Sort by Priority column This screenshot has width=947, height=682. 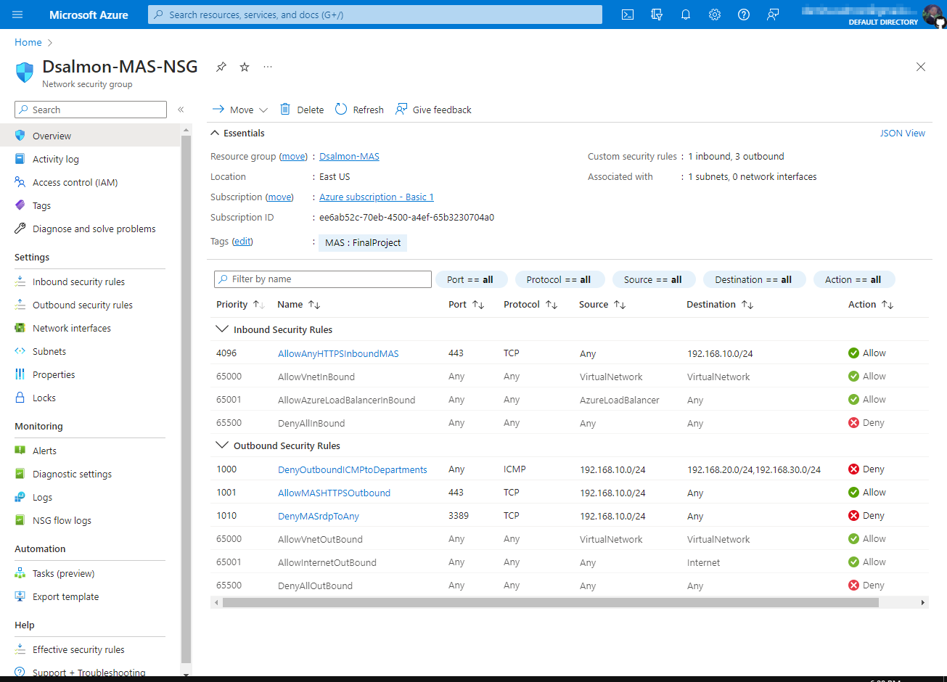(x=240, y=305)
